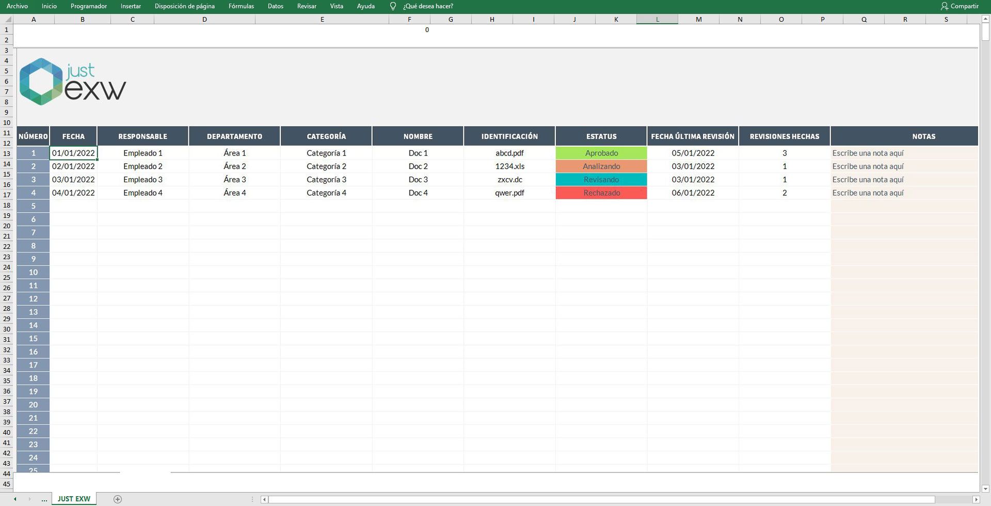This screenshot has width=991, height=506.
Task: Switch to the Fórmulas ribbon tab
Action: [241, 6]
